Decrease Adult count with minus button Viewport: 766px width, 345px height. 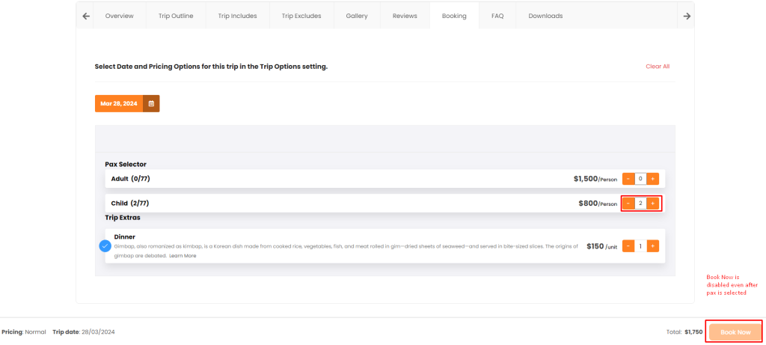[628, 179]
